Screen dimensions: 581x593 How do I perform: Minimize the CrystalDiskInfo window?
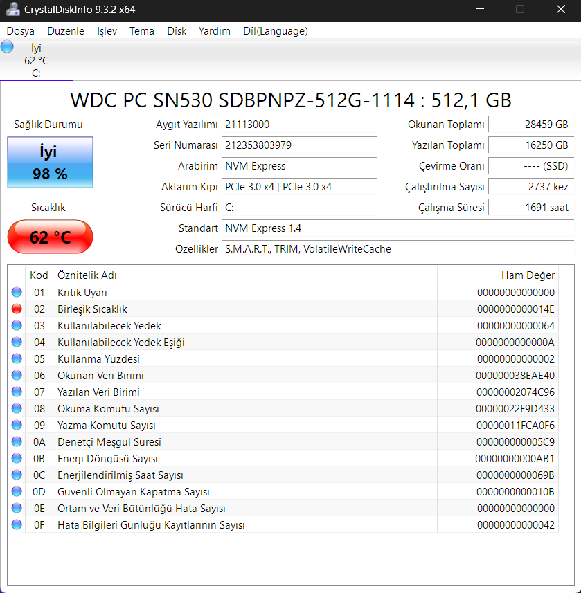tap(480, 9)
